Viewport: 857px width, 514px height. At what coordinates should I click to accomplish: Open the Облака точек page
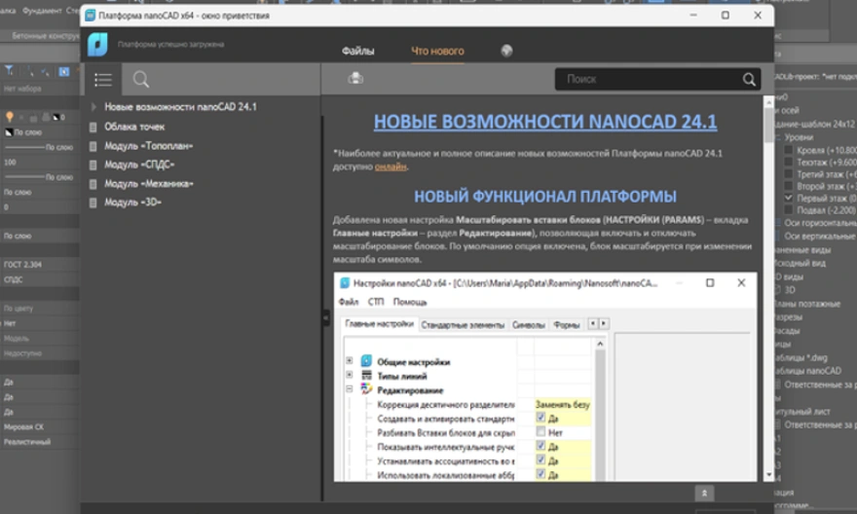(x=134, y=127)
